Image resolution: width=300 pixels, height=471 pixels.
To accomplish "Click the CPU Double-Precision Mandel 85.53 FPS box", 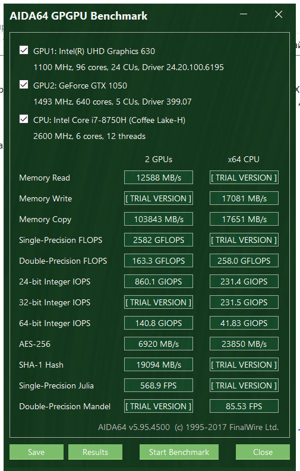I will click(x=244, y=406).
